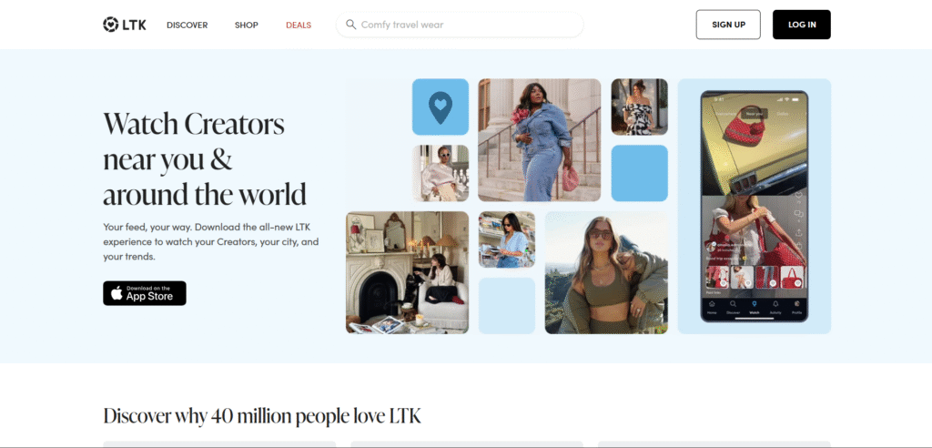Open the black and white dress photo

point(640,107)
